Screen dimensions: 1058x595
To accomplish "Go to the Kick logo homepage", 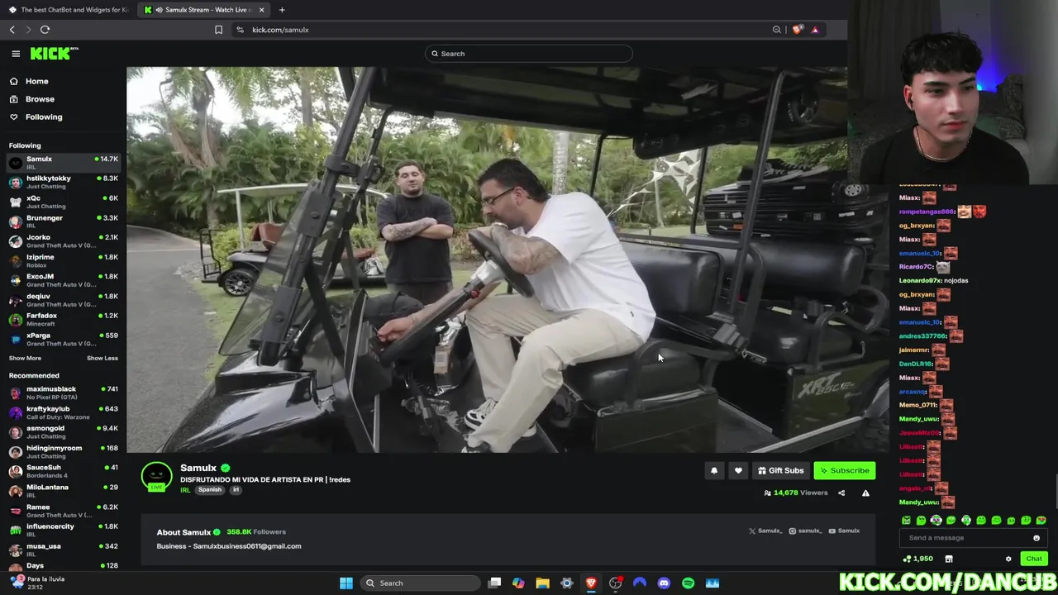I will (x=54, y=54).
